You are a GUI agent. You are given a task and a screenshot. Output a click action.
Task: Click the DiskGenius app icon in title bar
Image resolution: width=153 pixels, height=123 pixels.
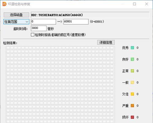pyautogui.click(x=4, y=4)
